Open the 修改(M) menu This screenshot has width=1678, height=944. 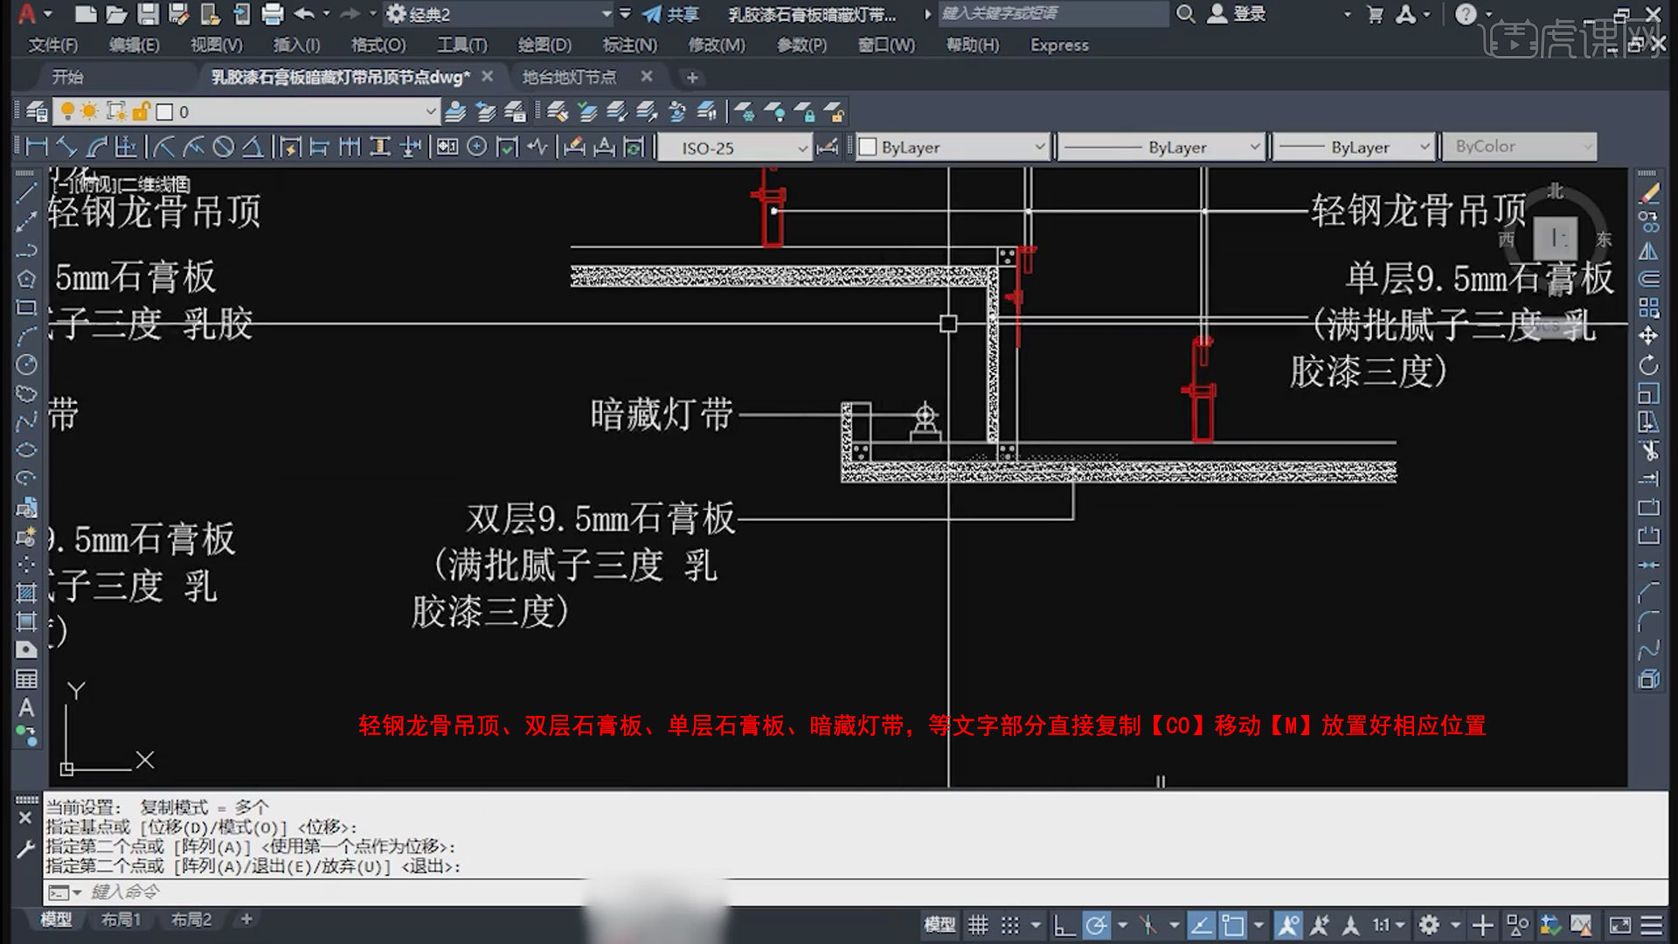[717, 45]
